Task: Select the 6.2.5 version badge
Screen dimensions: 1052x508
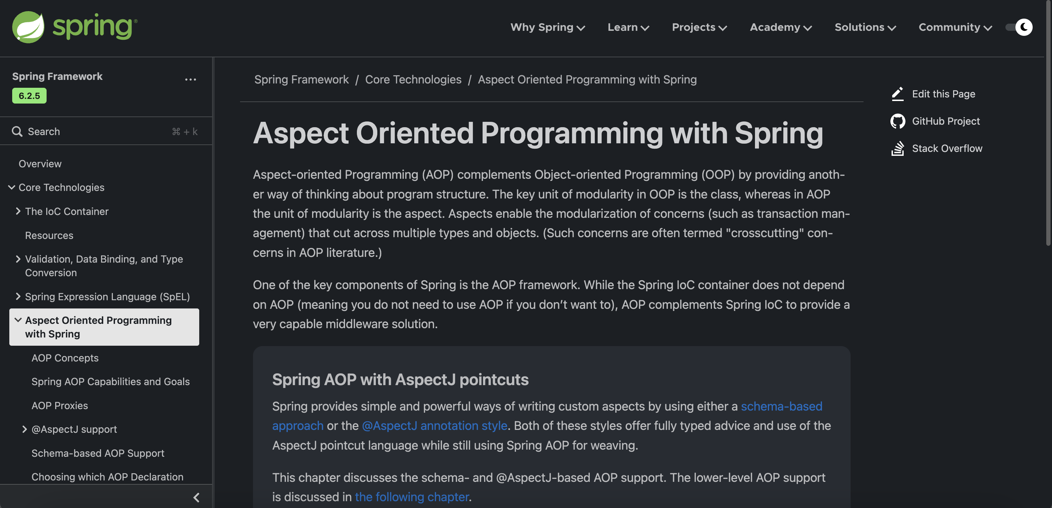Action: 29,96
